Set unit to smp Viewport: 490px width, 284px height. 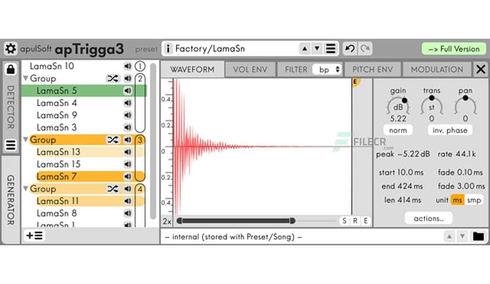point(474,200)
